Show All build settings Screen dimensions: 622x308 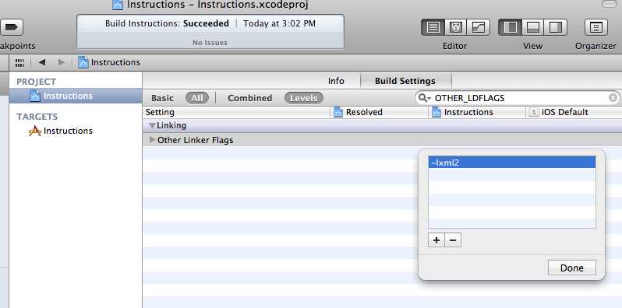197,98
